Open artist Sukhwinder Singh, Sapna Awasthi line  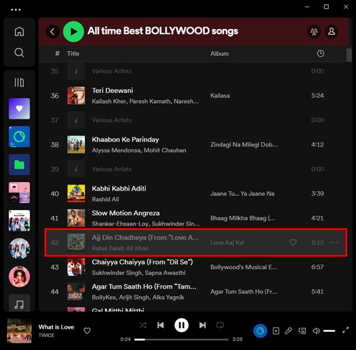point(139,273)
